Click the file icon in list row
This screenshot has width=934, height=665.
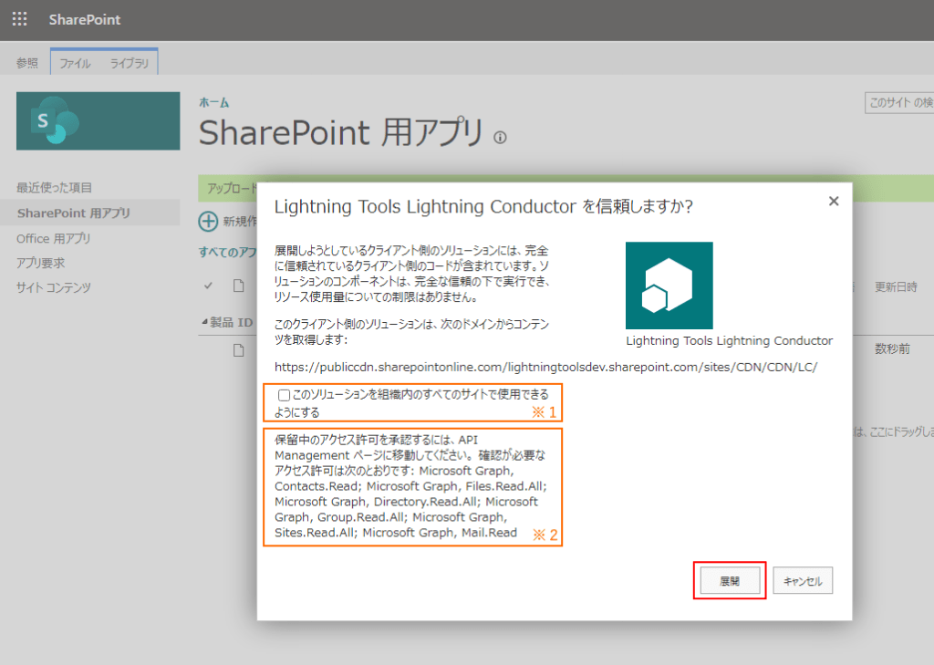coord(238,349)
